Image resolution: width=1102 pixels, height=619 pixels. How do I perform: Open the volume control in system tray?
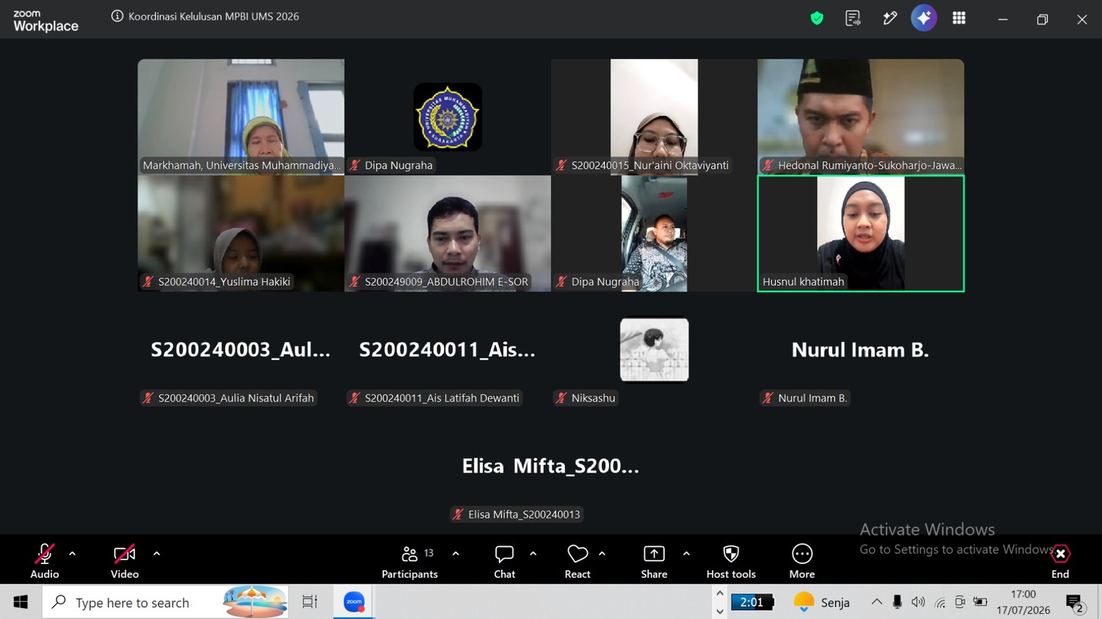click(x=918, y=602)
